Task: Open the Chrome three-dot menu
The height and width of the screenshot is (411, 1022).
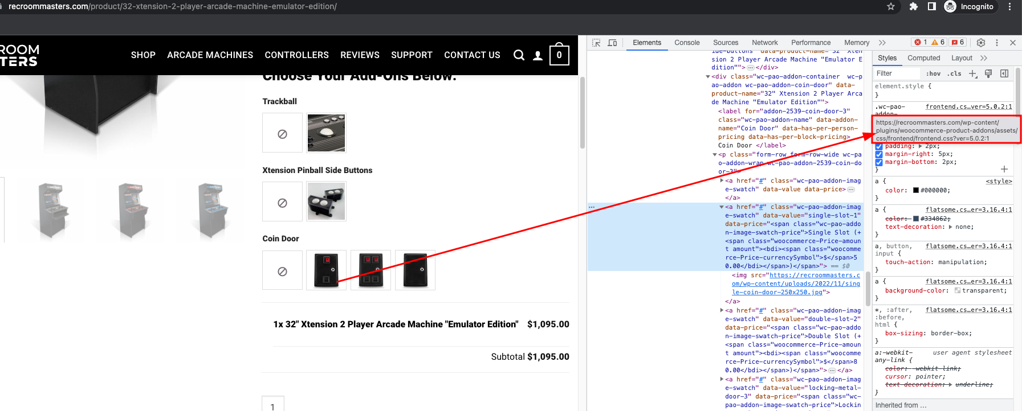Action: (1010, 6)
